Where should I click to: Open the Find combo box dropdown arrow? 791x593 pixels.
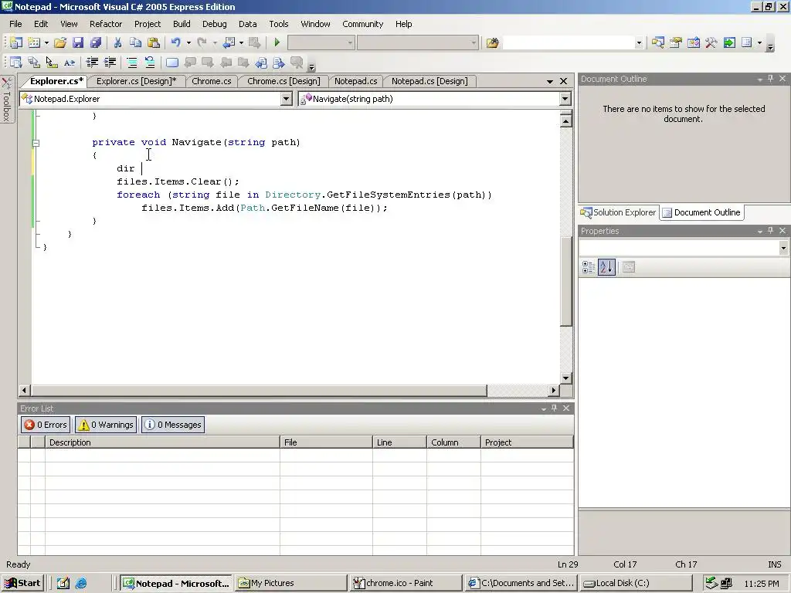click(639, 43)
